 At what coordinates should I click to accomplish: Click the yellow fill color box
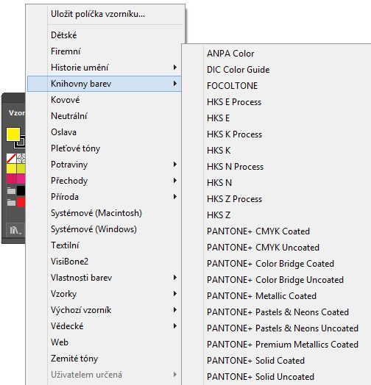coord(13,134)
